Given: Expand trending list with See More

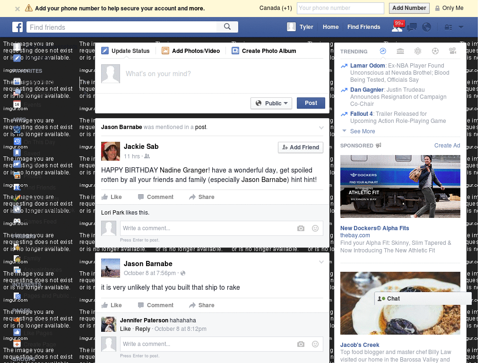Looking at the screenshot, I should [363, 131].
